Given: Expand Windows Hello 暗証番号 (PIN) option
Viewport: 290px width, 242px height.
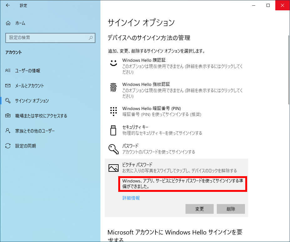Looking at the screenshot, I should (176, 111).
